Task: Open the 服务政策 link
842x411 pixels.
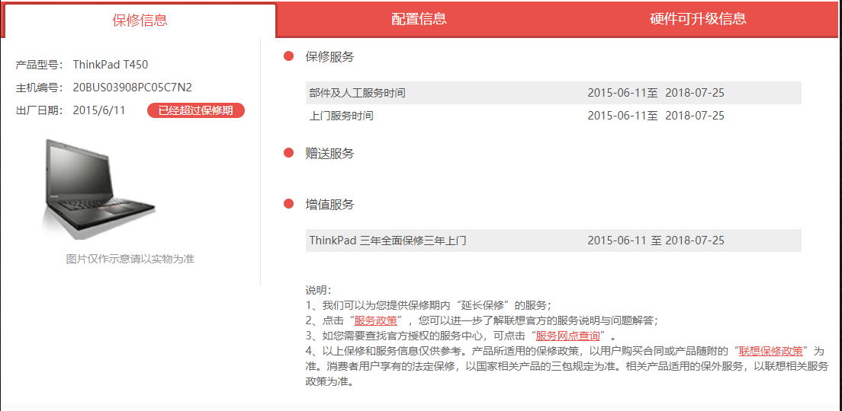Action: click(x=376, y=320)
